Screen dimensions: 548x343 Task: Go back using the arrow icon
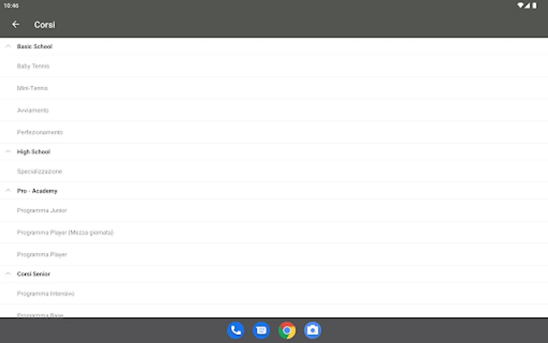pyautogui.click(x=16, y=24)
